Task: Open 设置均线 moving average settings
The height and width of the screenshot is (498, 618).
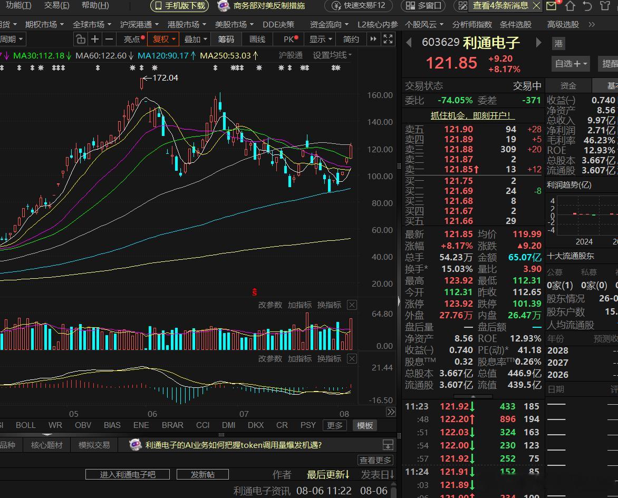Action: [332, 55]
